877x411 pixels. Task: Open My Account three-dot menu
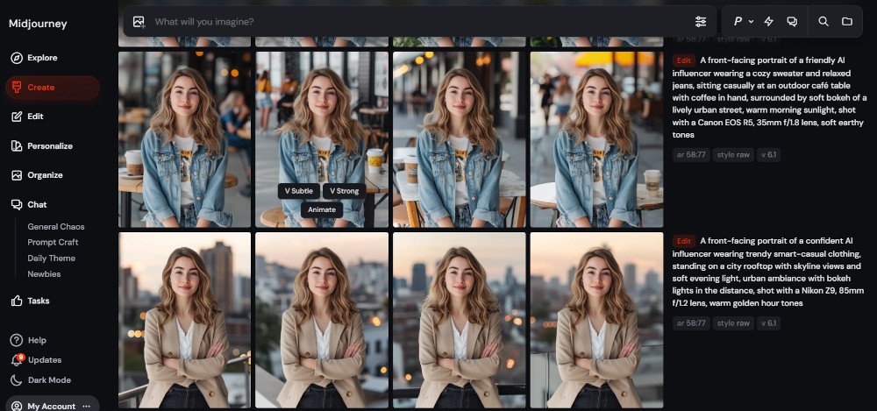[86, 407]
